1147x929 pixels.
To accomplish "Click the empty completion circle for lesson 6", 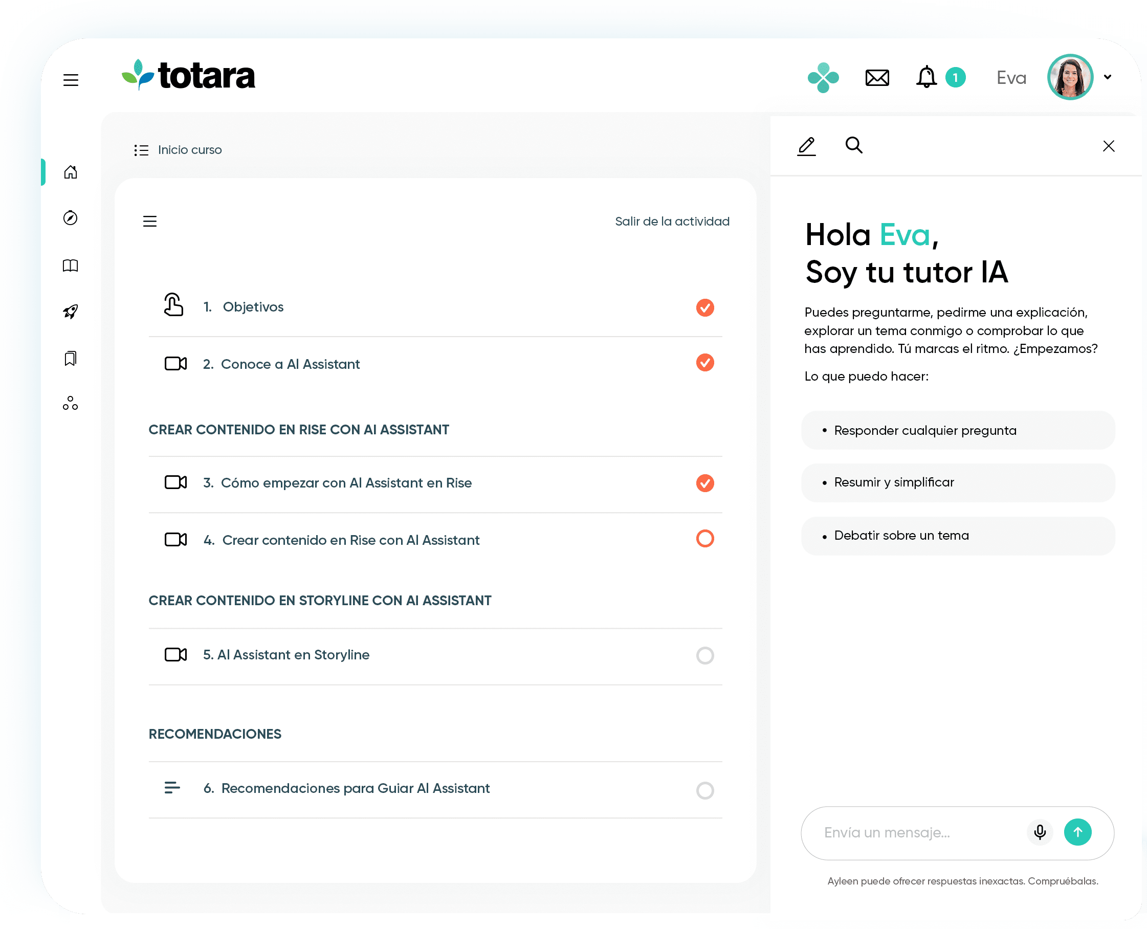I will click(705, 790).
